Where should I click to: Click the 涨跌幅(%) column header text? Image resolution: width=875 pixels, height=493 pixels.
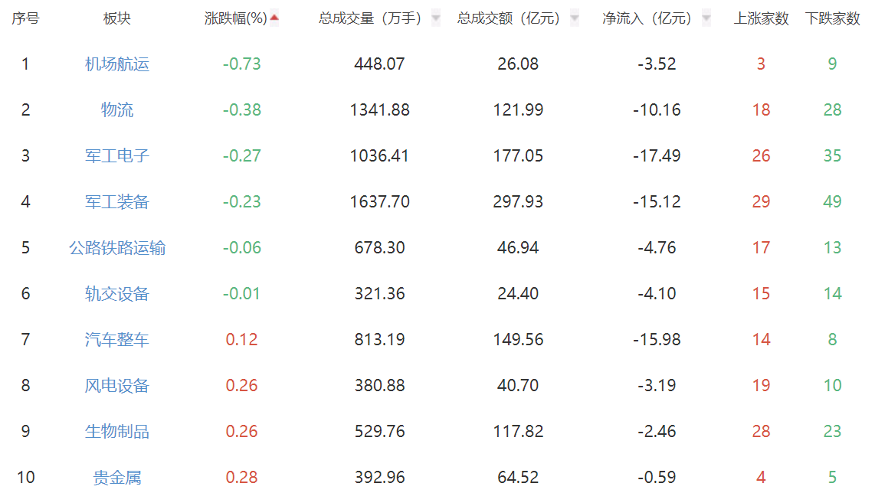[x=236, y=18]
